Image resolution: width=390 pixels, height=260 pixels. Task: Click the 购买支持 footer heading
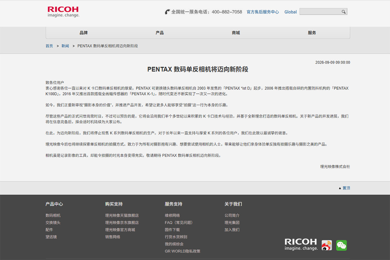click(114, 204)
